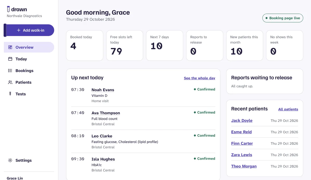Viewport: 311px width, 180px height.
Task: Open Leo Clarke's appointment
Action: click(102, 136)
